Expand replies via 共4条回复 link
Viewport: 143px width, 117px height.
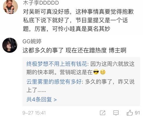[x=41, y=100]
